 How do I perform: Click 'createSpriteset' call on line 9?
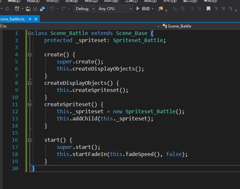tap(96, 90)
